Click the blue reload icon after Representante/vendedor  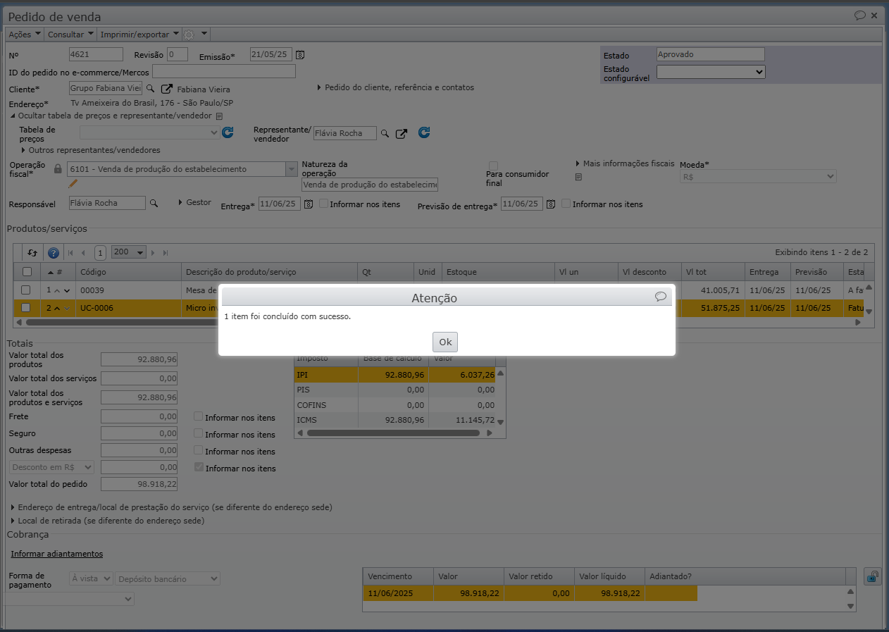coord(424,132)
